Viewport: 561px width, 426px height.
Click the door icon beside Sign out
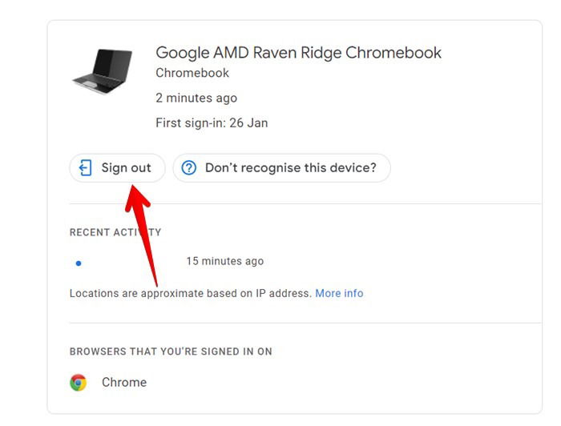pos(85,168)
